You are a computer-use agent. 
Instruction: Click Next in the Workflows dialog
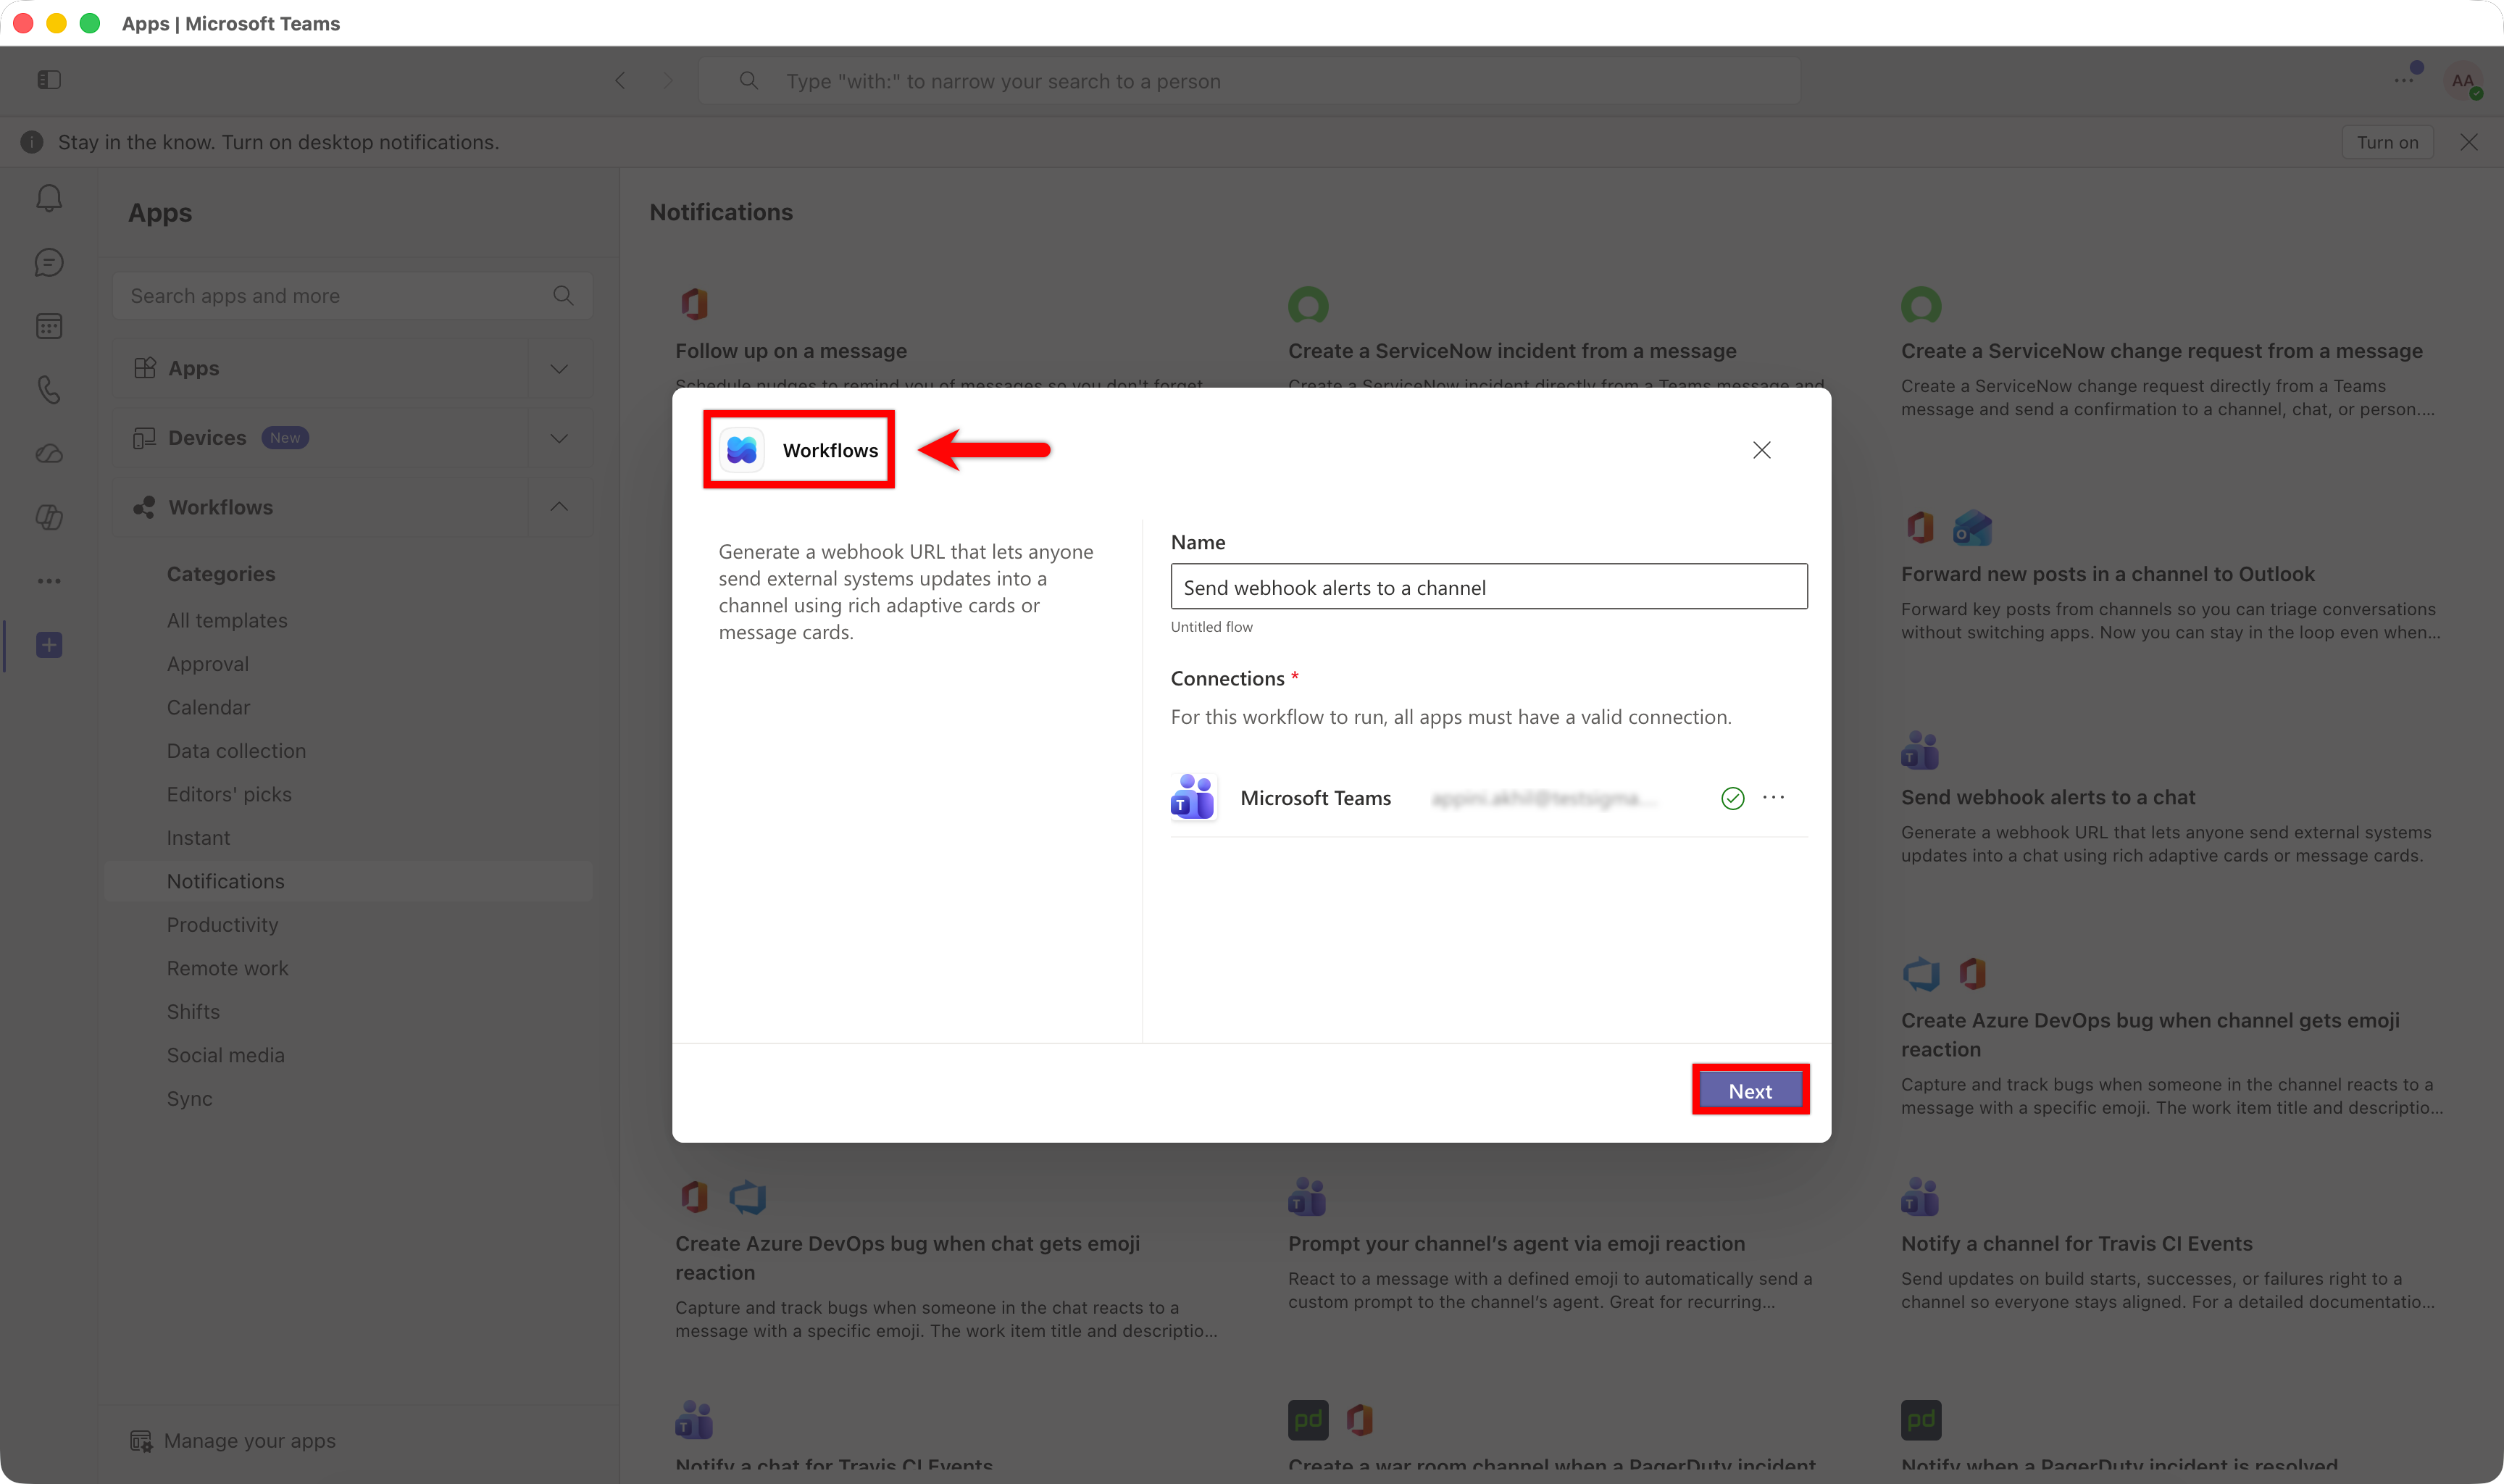[x=1750, y=1091]
